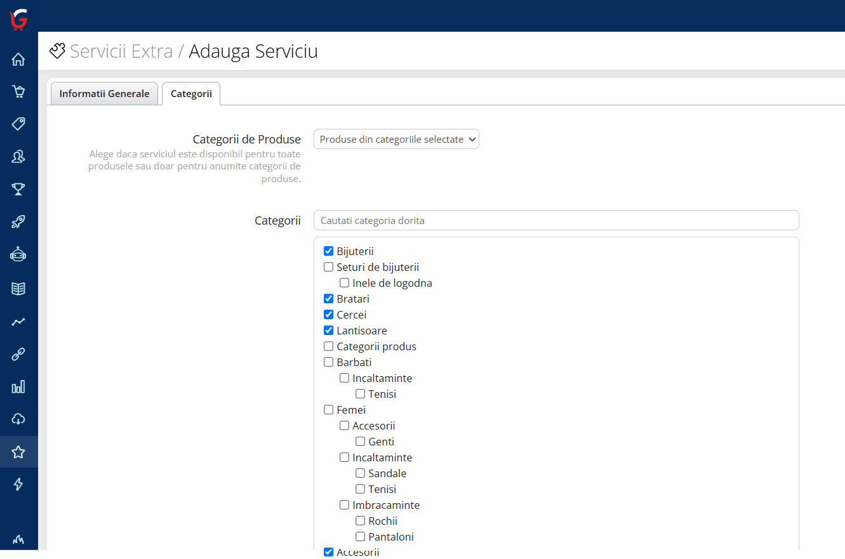The image size is (845, 559).
Task: Select the Categorii tab
Action: 191,93
